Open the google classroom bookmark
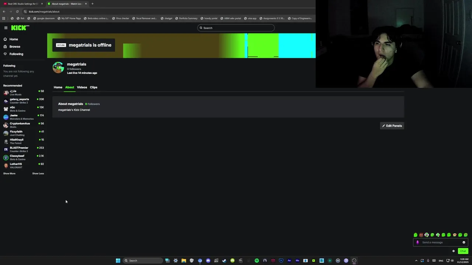 pos(44,18)
